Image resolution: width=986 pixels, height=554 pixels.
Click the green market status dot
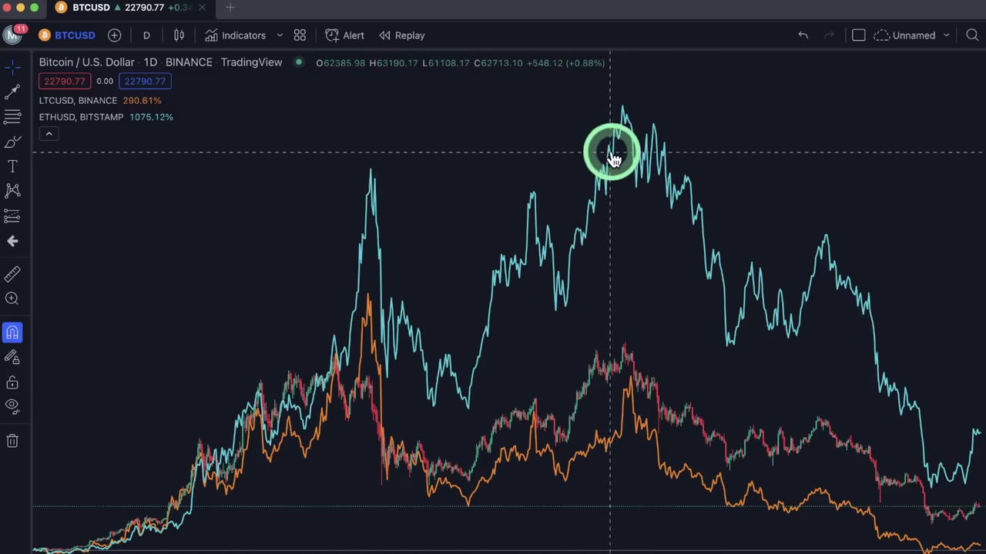299,62
